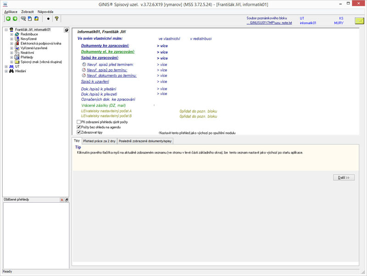Click the yellow envelope mail icon

pyautogui.click(x=359, y=21)
